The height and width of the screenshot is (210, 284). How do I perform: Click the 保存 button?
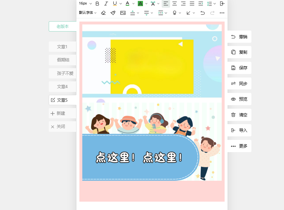point(239,68)
